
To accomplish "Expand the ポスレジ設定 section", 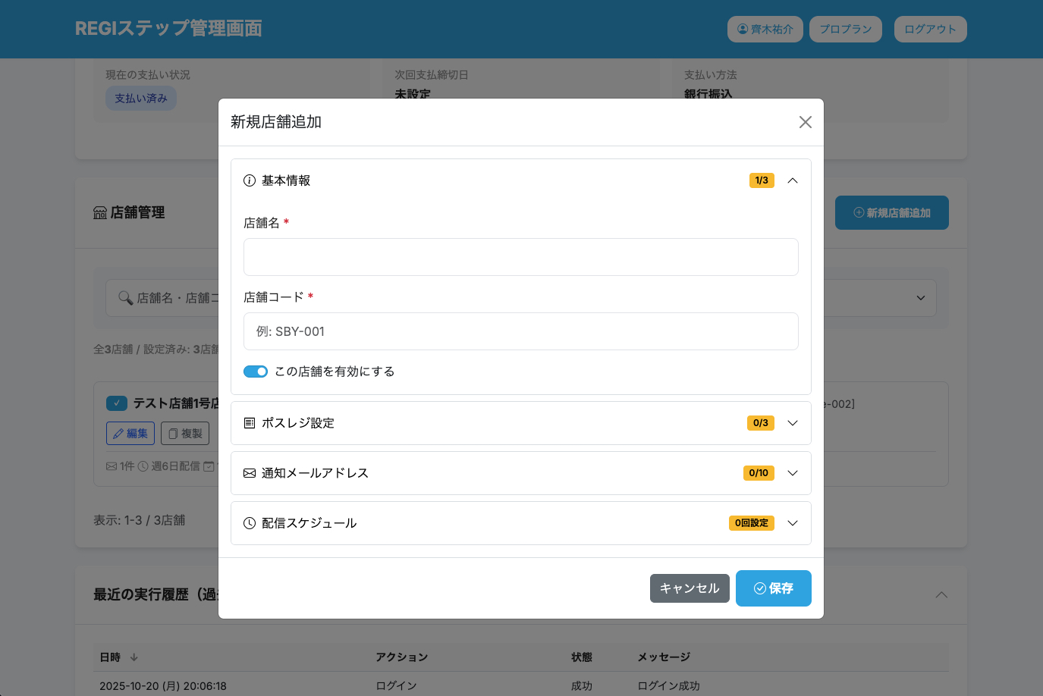I will pos(793,423).
